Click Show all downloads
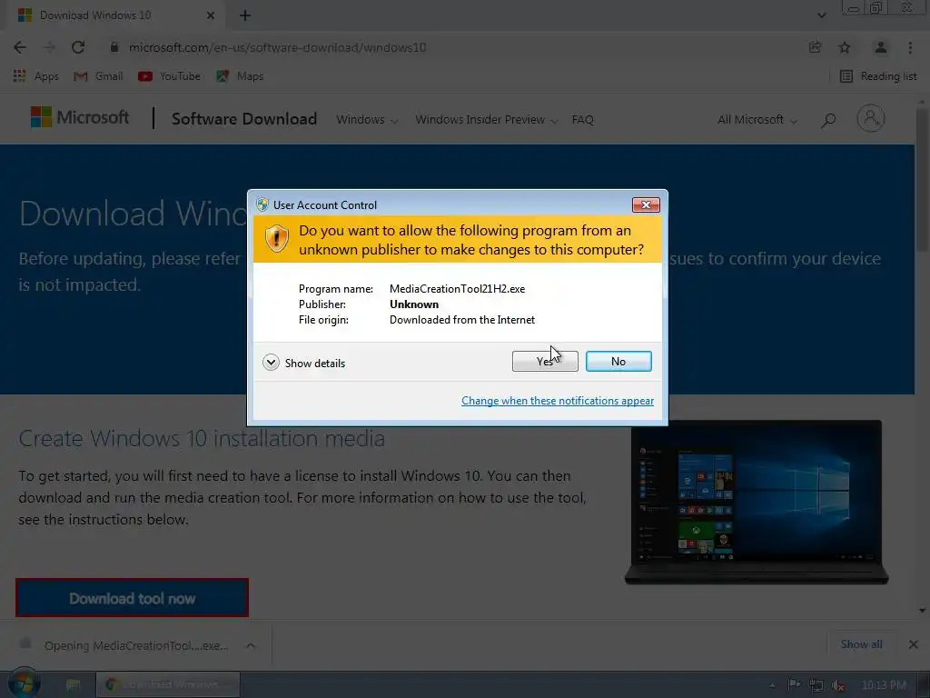 click(x=861, y=644)
